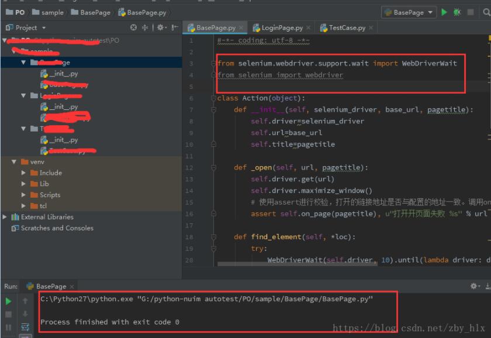
Task: Expand the Include folder
Action: [x=23, y=173]
